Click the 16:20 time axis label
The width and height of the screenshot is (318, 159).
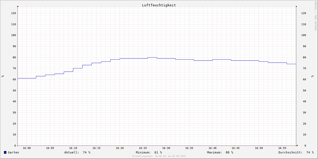[x=120, y=148]
